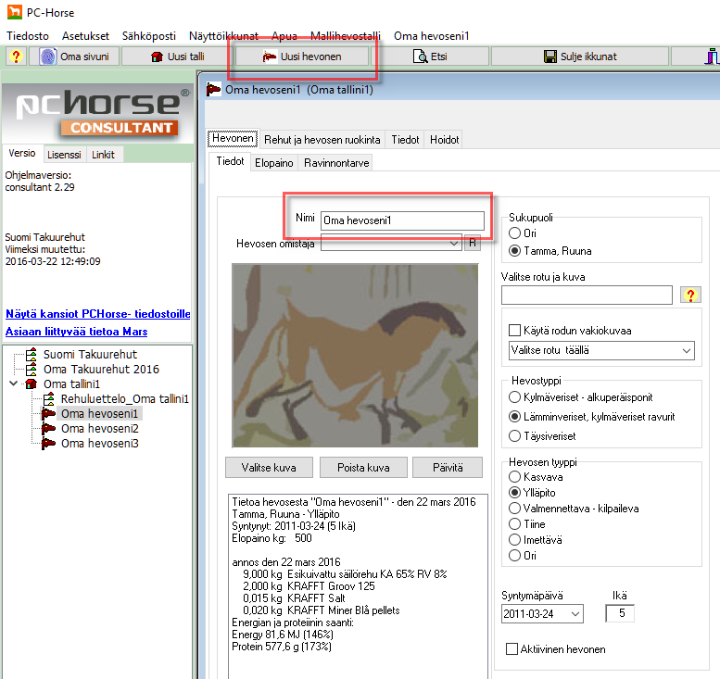
Task: Tick the Aktiivinen hevonen checkbox
Action: (512, 649)
